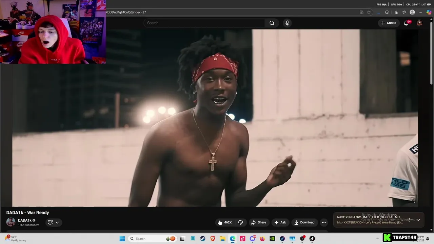Click the YouTube search input field
The width and height of the screenshot is (434, 244).
coord(204,23)
